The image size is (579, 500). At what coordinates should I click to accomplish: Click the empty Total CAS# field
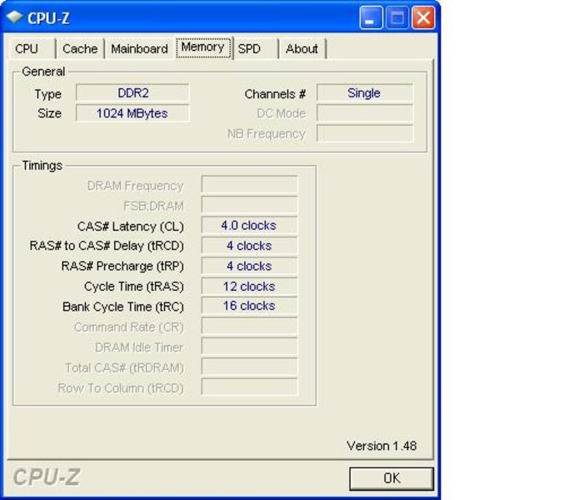250,367
